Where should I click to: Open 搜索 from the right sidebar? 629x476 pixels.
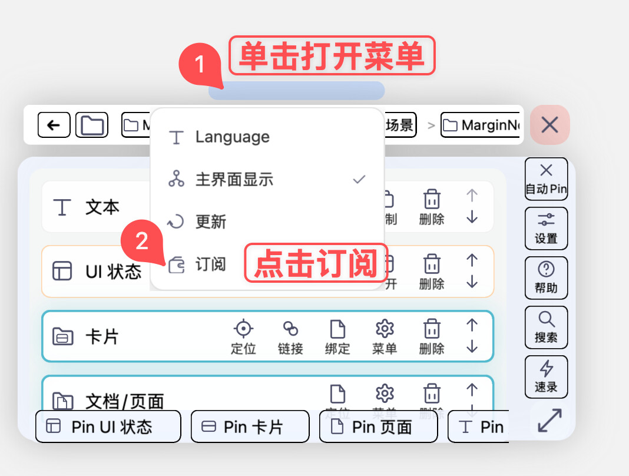[546, 327]
